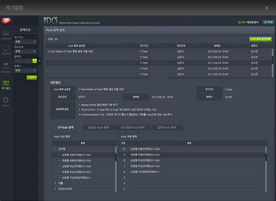Image resolution: width=276 pixels, height=201 pixels.
Task: Open the 계기타입 dropdown
Action: 25,42
